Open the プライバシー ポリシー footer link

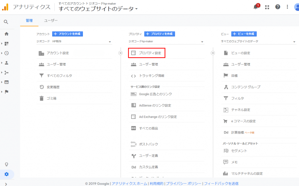point(184,184)
